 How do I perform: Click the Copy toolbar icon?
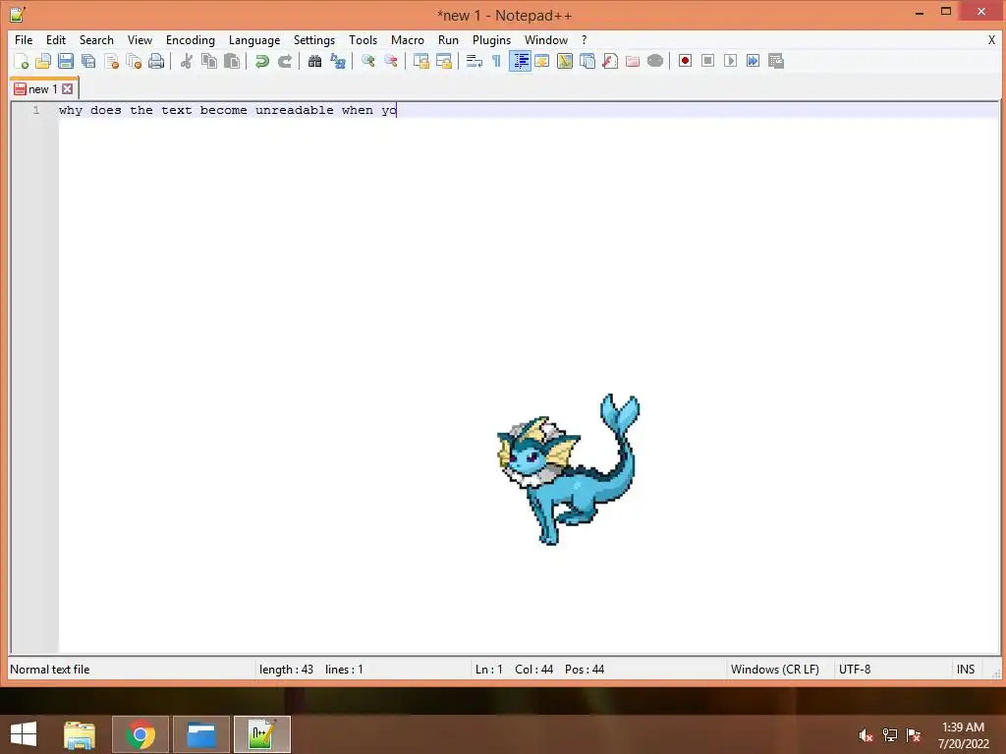[x=209, y=61]
